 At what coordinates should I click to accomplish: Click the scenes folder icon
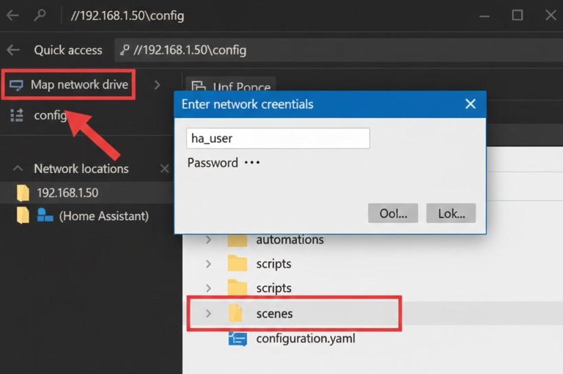coord(236,313)
